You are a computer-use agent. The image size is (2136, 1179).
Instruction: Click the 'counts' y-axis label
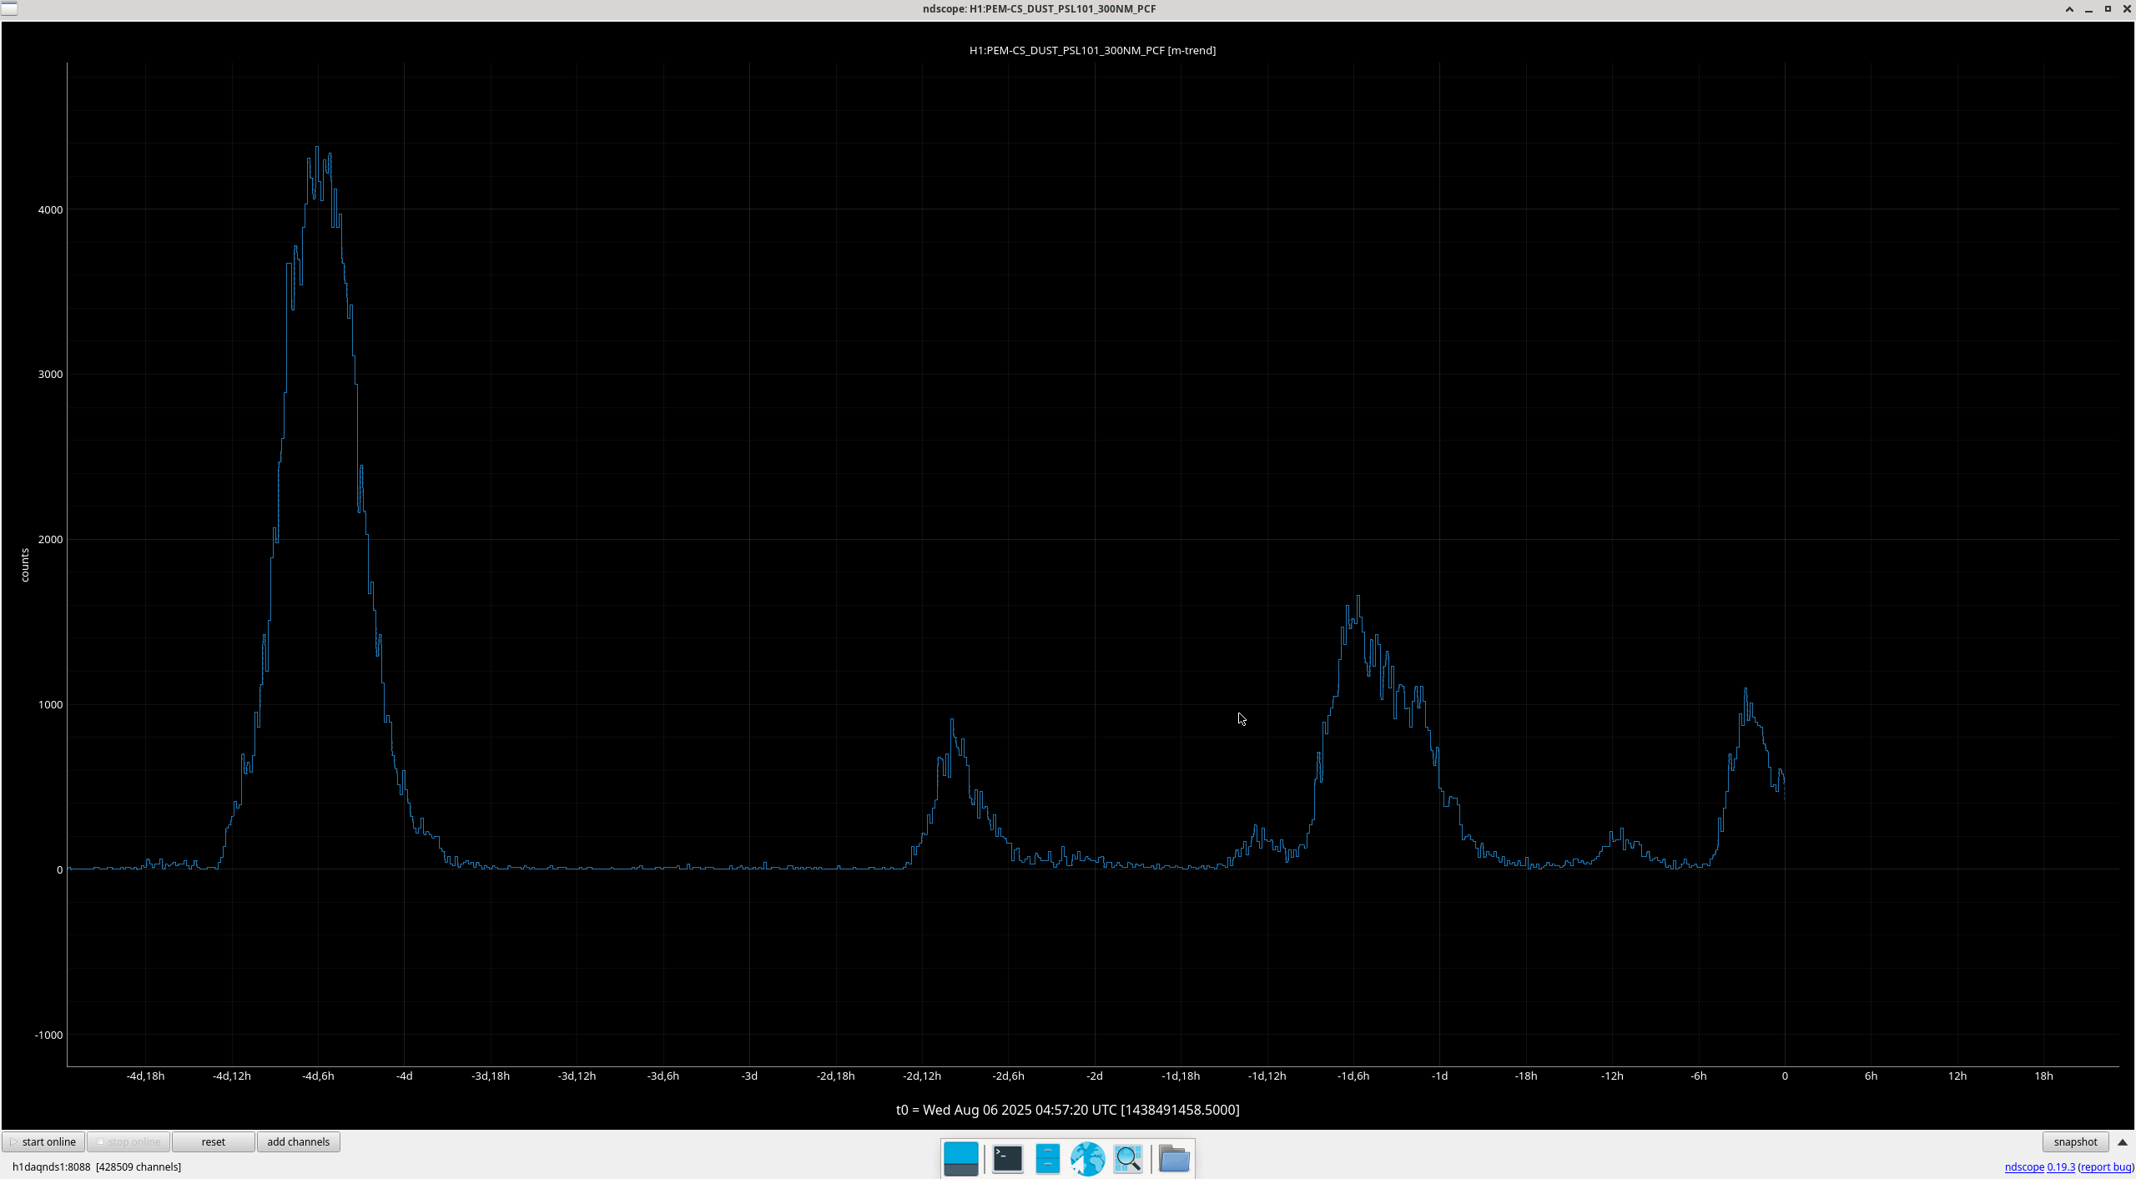(24, 565)
